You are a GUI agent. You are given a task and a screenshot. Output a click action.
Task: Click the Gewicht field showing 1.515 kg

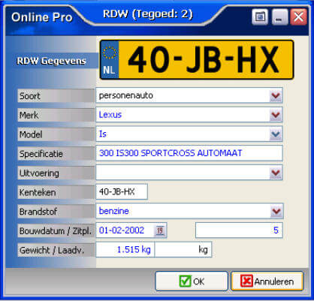pyautogui.click(x=125, y=249)
